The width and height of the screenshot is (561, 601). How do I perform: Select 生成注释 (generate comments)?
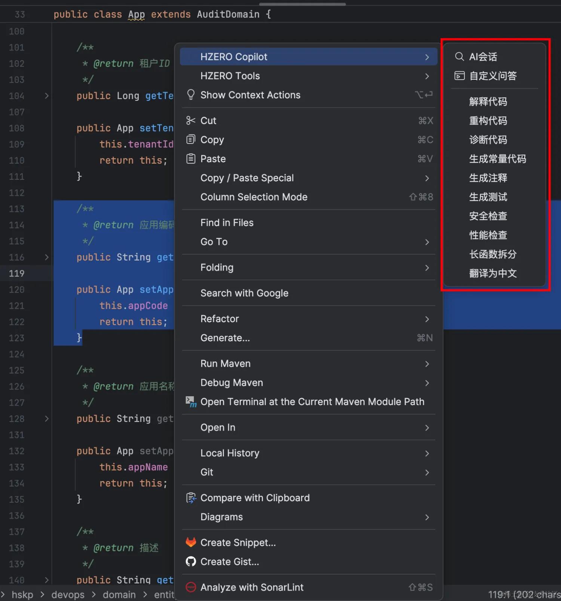coord(494,178)
